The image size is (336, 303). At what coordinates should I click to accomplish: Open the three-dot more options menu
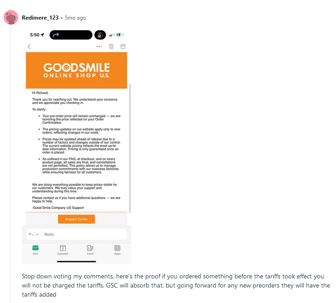click(99, 46)
